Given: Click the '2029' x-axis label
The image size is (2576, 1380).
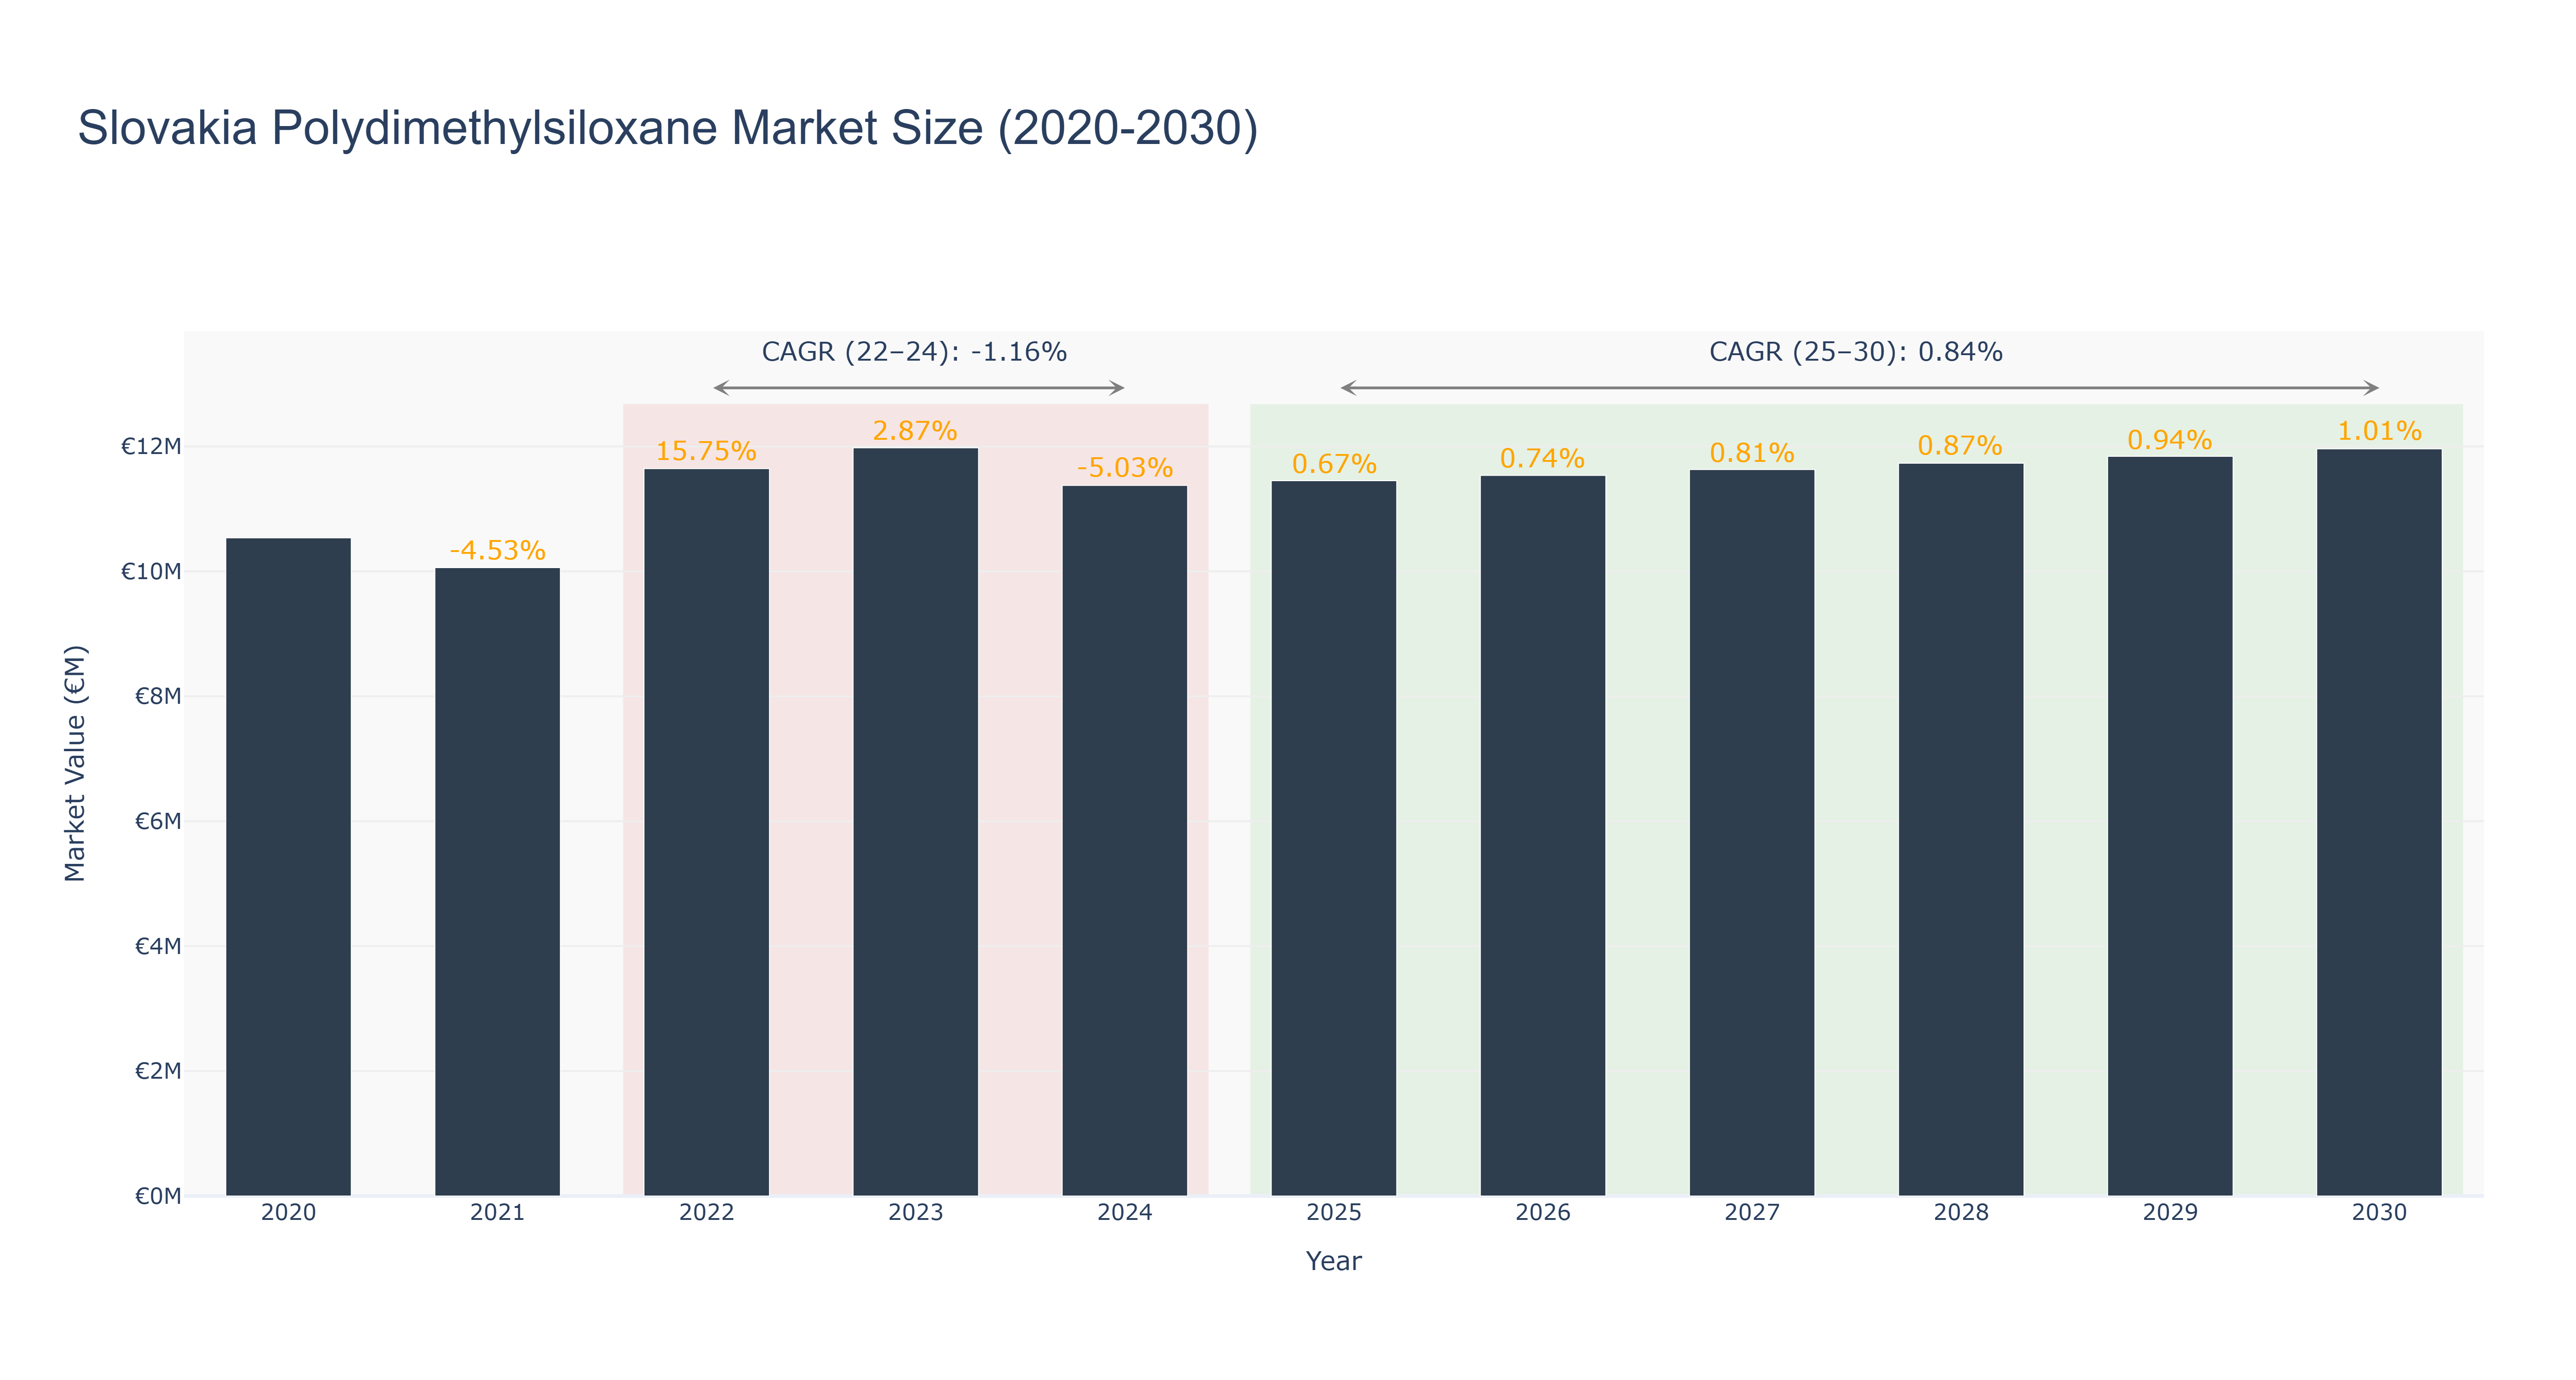Looking at the screenshot, I should pos(2169,1213).
